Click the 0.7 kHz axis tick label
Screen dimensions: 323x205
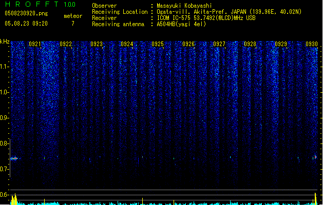pyautogui.click(x=4, y=169)
